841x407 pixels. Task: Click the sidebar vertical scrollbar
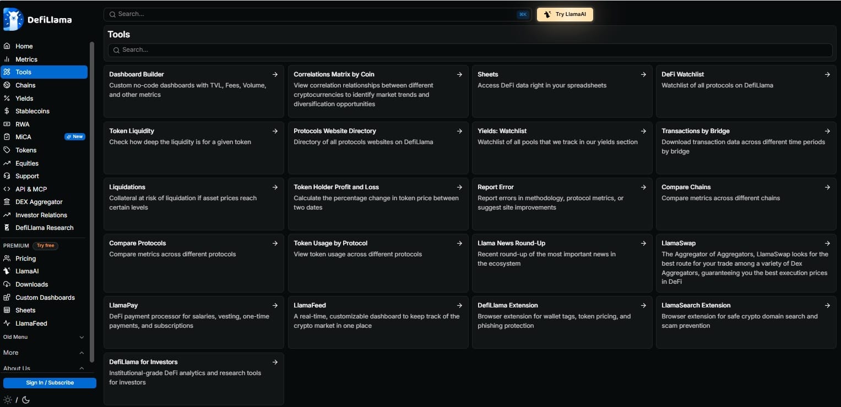click(92, 201)
